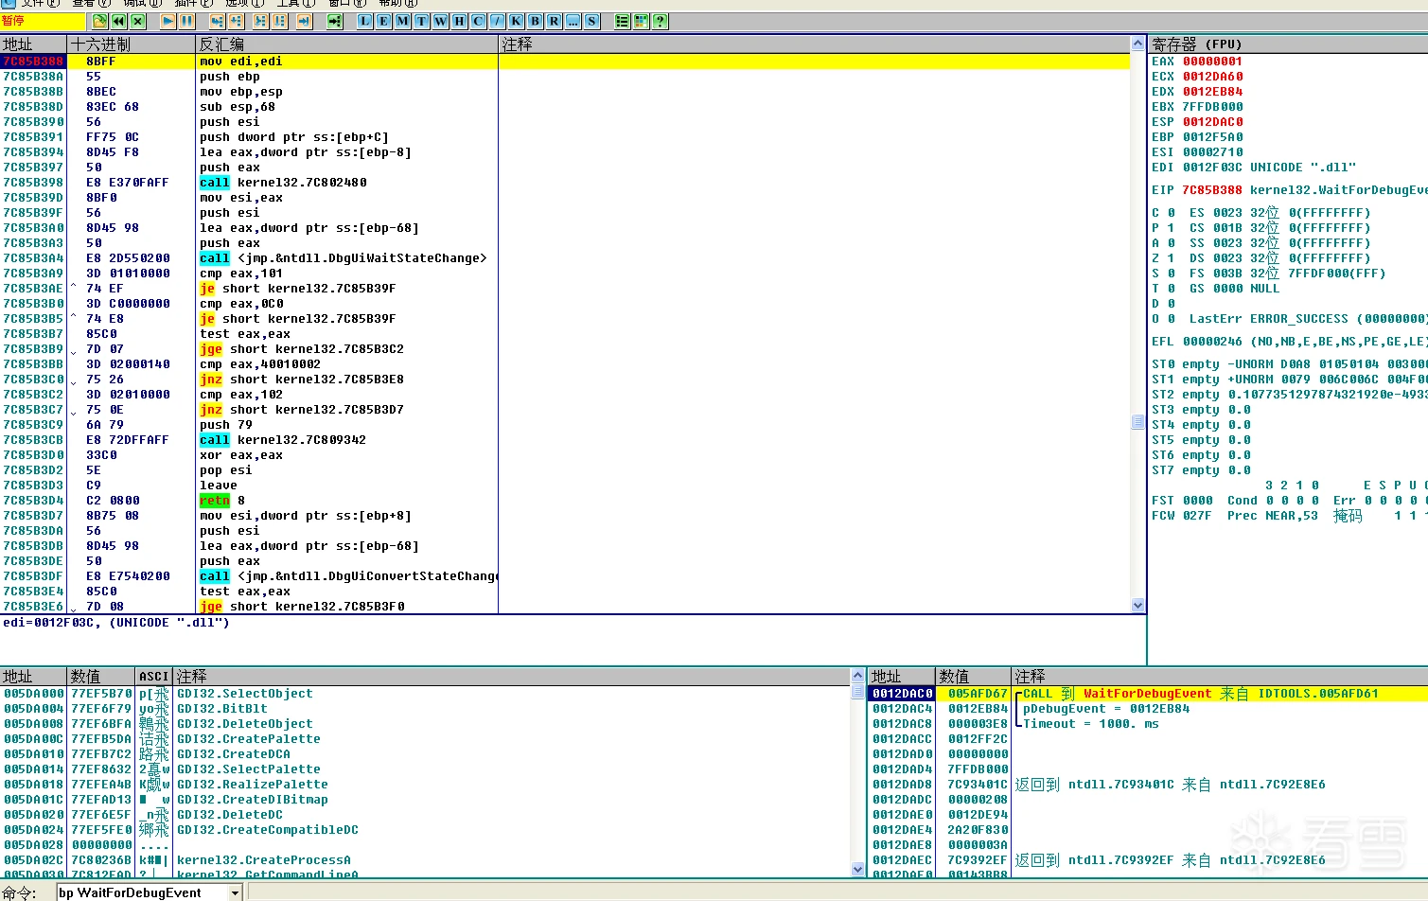
Task: Click the disassembly scrollbar down arrow
Action: [1137, 606]
